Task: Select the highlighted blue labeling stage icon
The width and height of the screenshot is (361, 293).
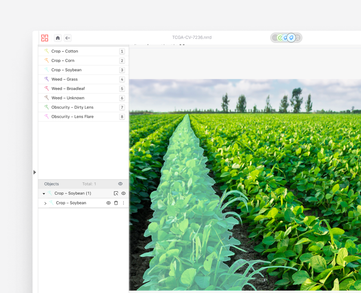Action: [x=291, y=38]
